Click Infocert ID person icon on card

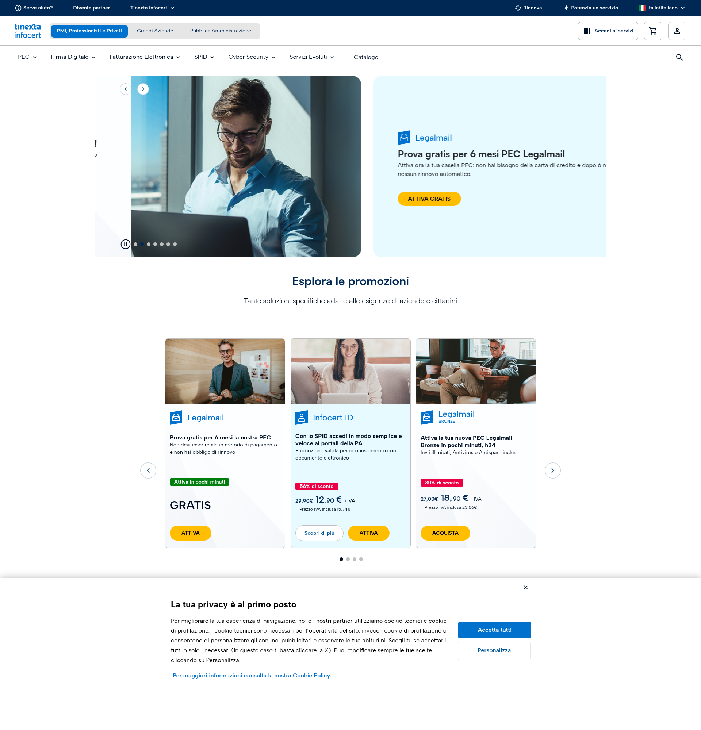(302, 418)
